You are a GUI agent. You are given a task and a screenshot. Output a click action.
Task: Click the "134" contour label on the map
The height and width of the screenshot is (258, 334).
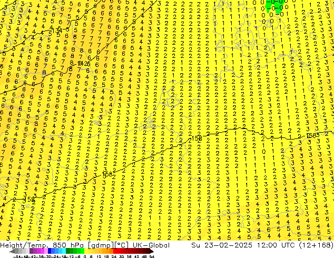pyautogui.click(x=58, y=31)
